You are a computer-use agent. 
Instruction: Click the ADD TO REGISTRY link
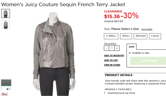[x=114, y=56]
